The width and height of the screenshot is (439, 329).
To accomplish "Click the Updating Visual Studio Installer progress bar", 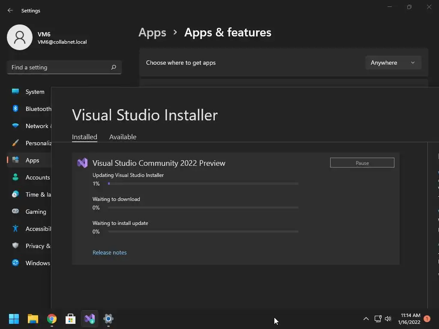I will coord(203,183).
